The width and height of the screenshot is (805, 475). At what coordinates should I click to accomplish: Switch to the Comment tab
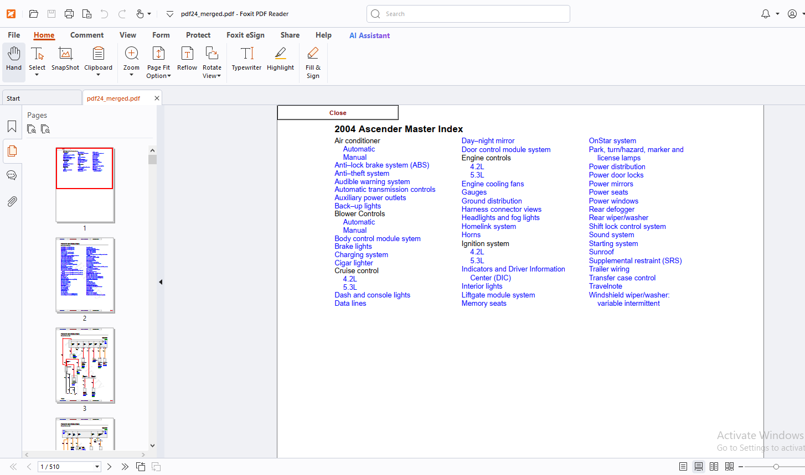coord(87,35)
